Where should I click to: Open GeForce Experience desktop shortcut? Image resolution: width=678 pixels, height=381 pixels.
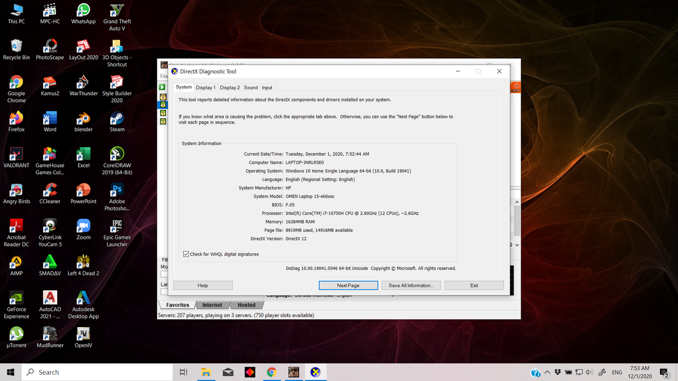[x=16, y=305]
